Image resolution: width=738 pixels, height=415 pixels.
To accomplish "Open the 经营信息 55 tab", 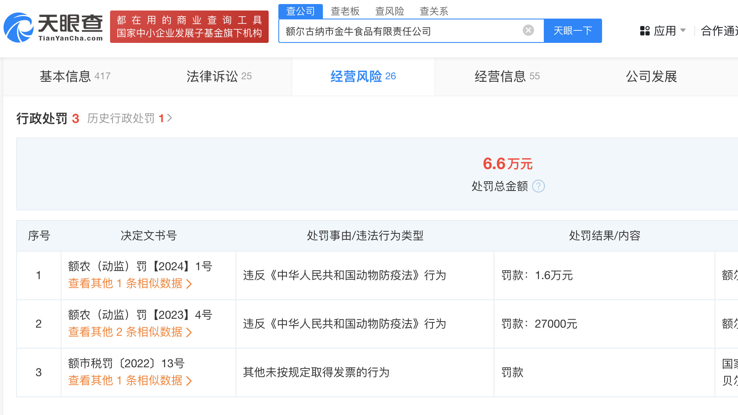I will click(x=507, y=76).
